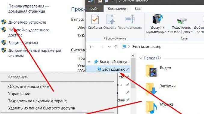
Task: Click breadcrumb chevron before Этот компьютер
Action: point(129,47)
